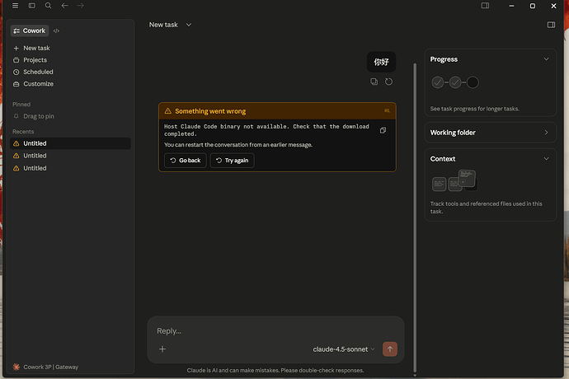
Task: Collapse the Context panel
Action: [x=546, y=159]
